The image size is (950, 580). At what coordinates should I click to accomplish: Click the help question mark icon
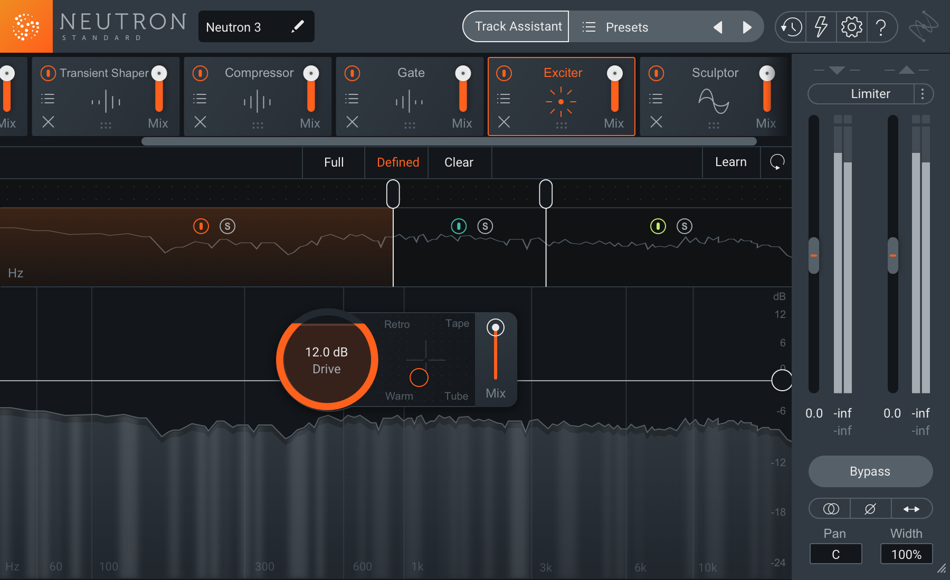pyautogui.click(x=881, y=27)
